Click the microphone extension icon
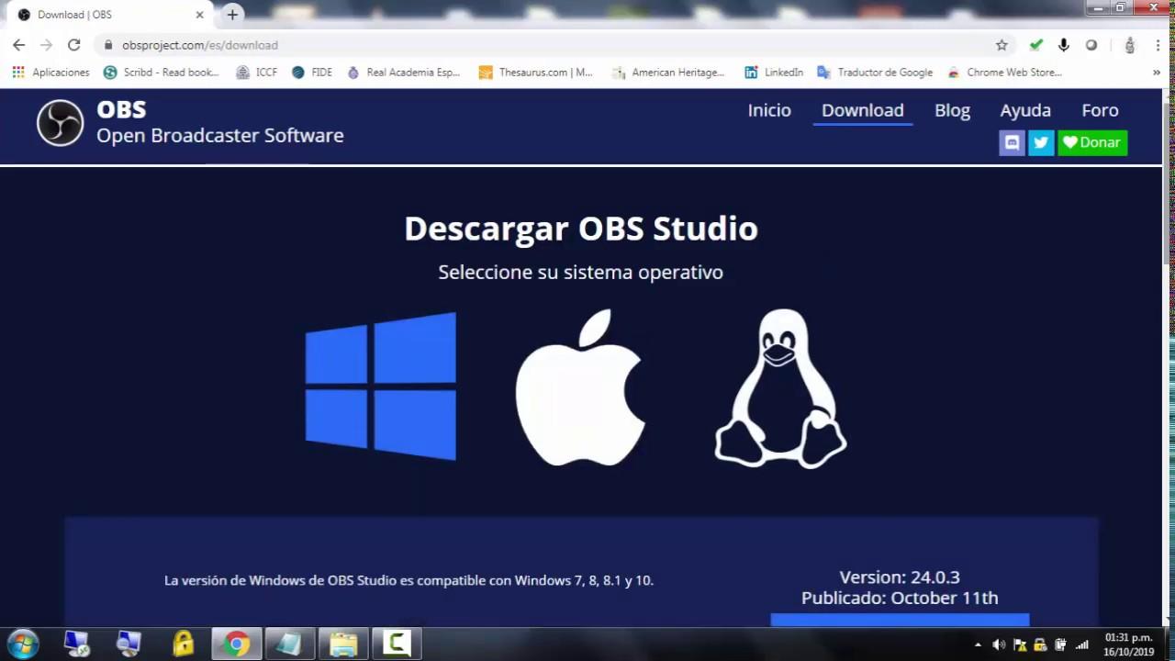 (1064, 45)
